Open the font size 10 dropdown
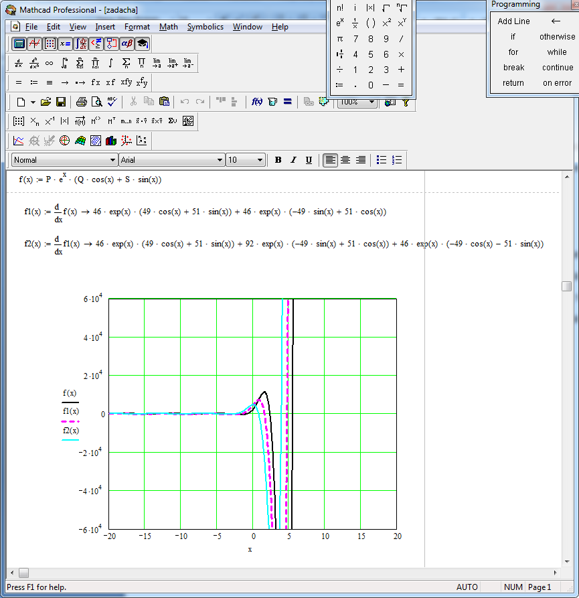The height and width of the screenshot is (598, 579). coord(260,160)
